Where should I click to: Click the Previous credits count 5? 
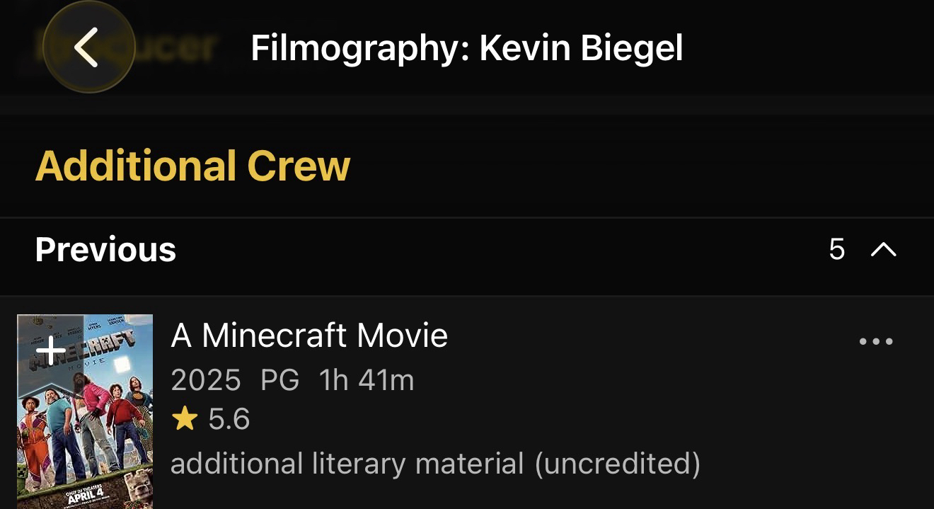(837, 249)
